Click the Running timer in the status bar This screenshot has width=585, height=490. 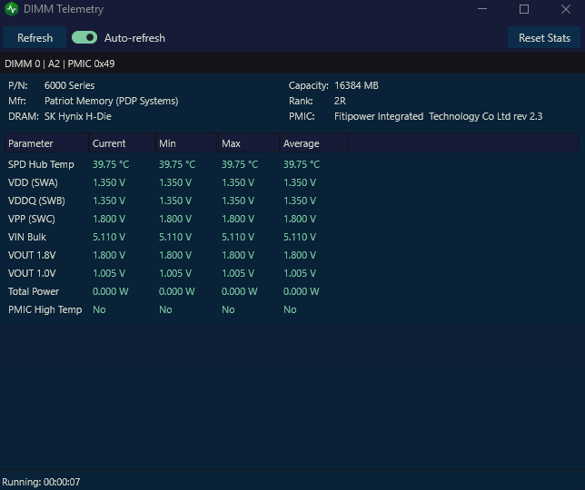pyautogui.click(x=41, y=482)
